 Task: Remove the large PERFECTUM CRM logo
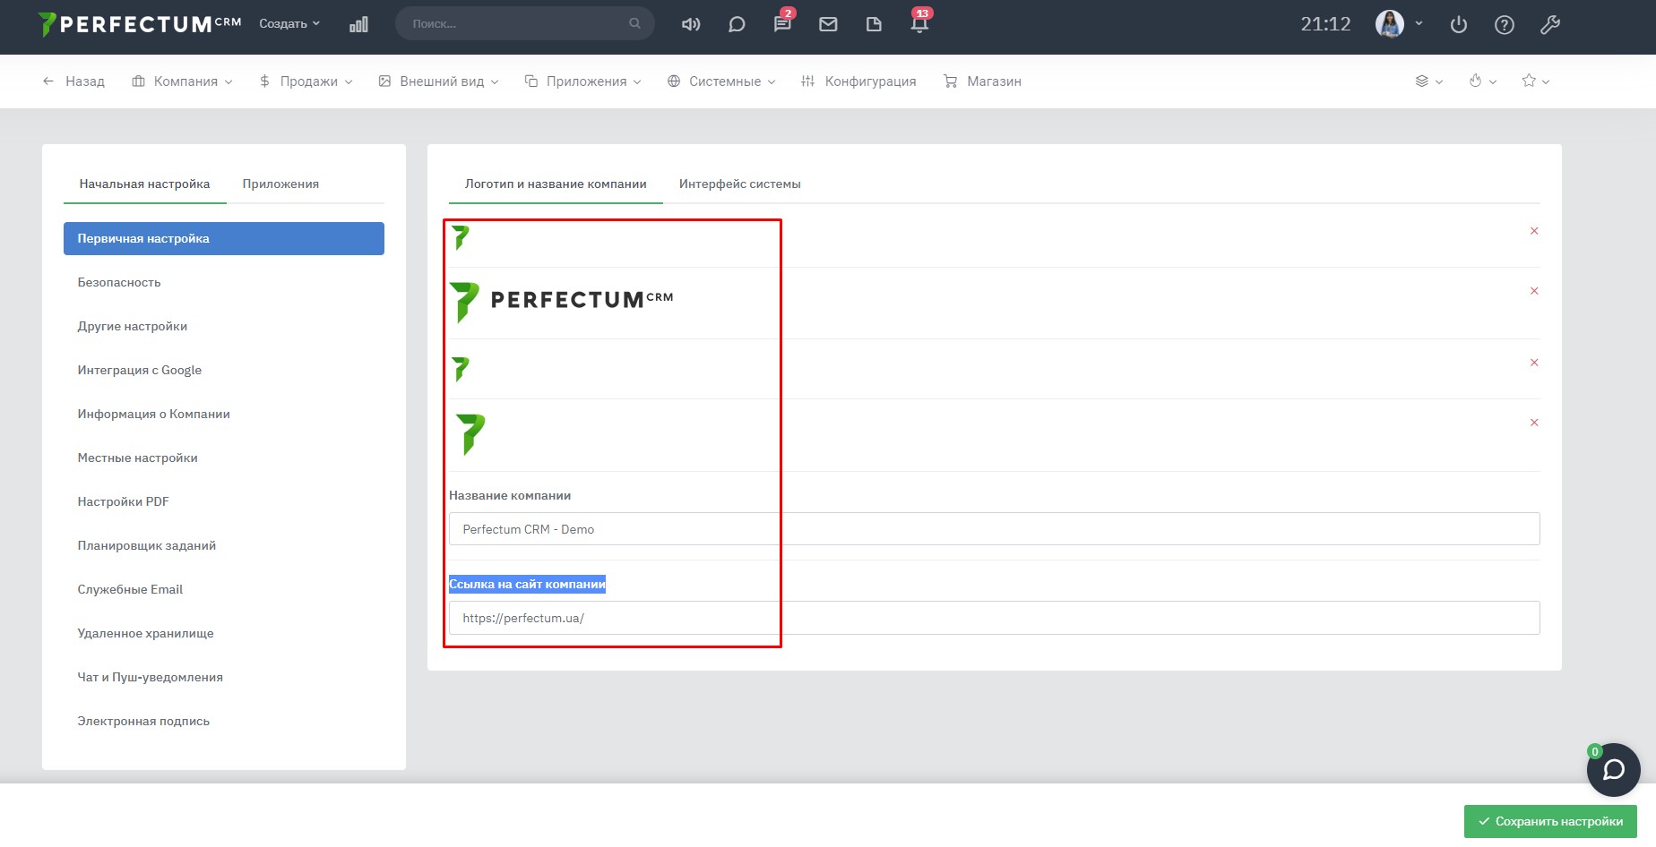1534,291
